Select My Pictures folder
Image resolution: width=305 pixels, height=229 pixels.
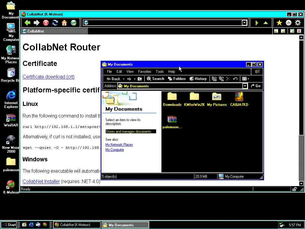[217, 99]
